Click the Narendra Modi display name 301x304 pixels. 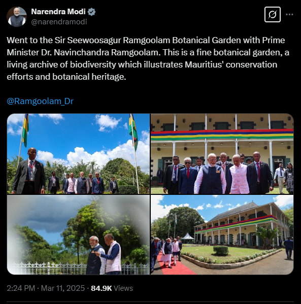point(58,12)
